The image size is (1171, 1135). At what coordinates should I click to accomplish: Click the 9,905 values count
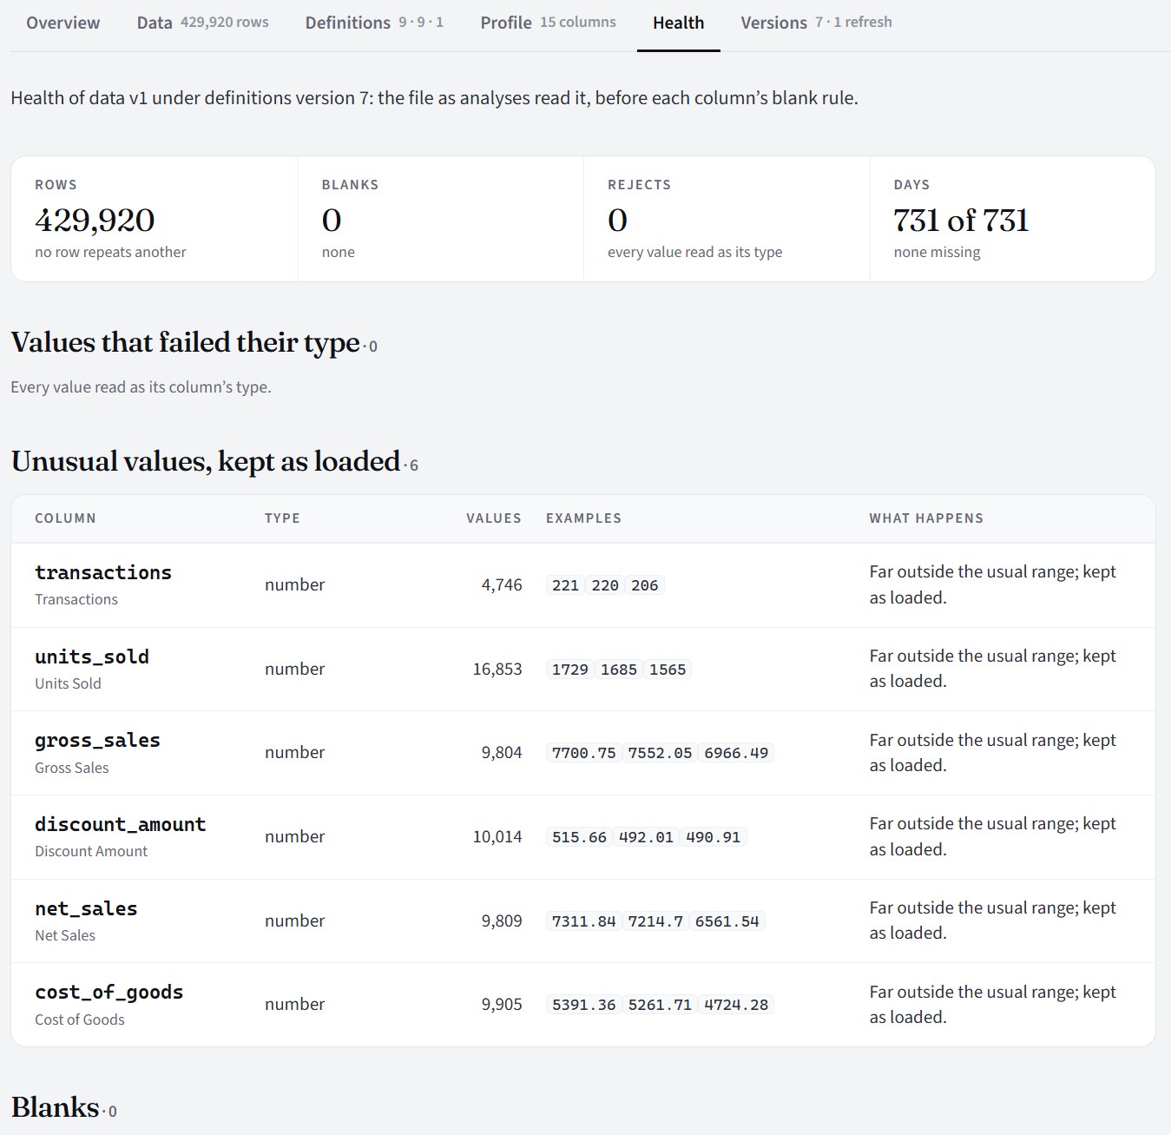502,1004
